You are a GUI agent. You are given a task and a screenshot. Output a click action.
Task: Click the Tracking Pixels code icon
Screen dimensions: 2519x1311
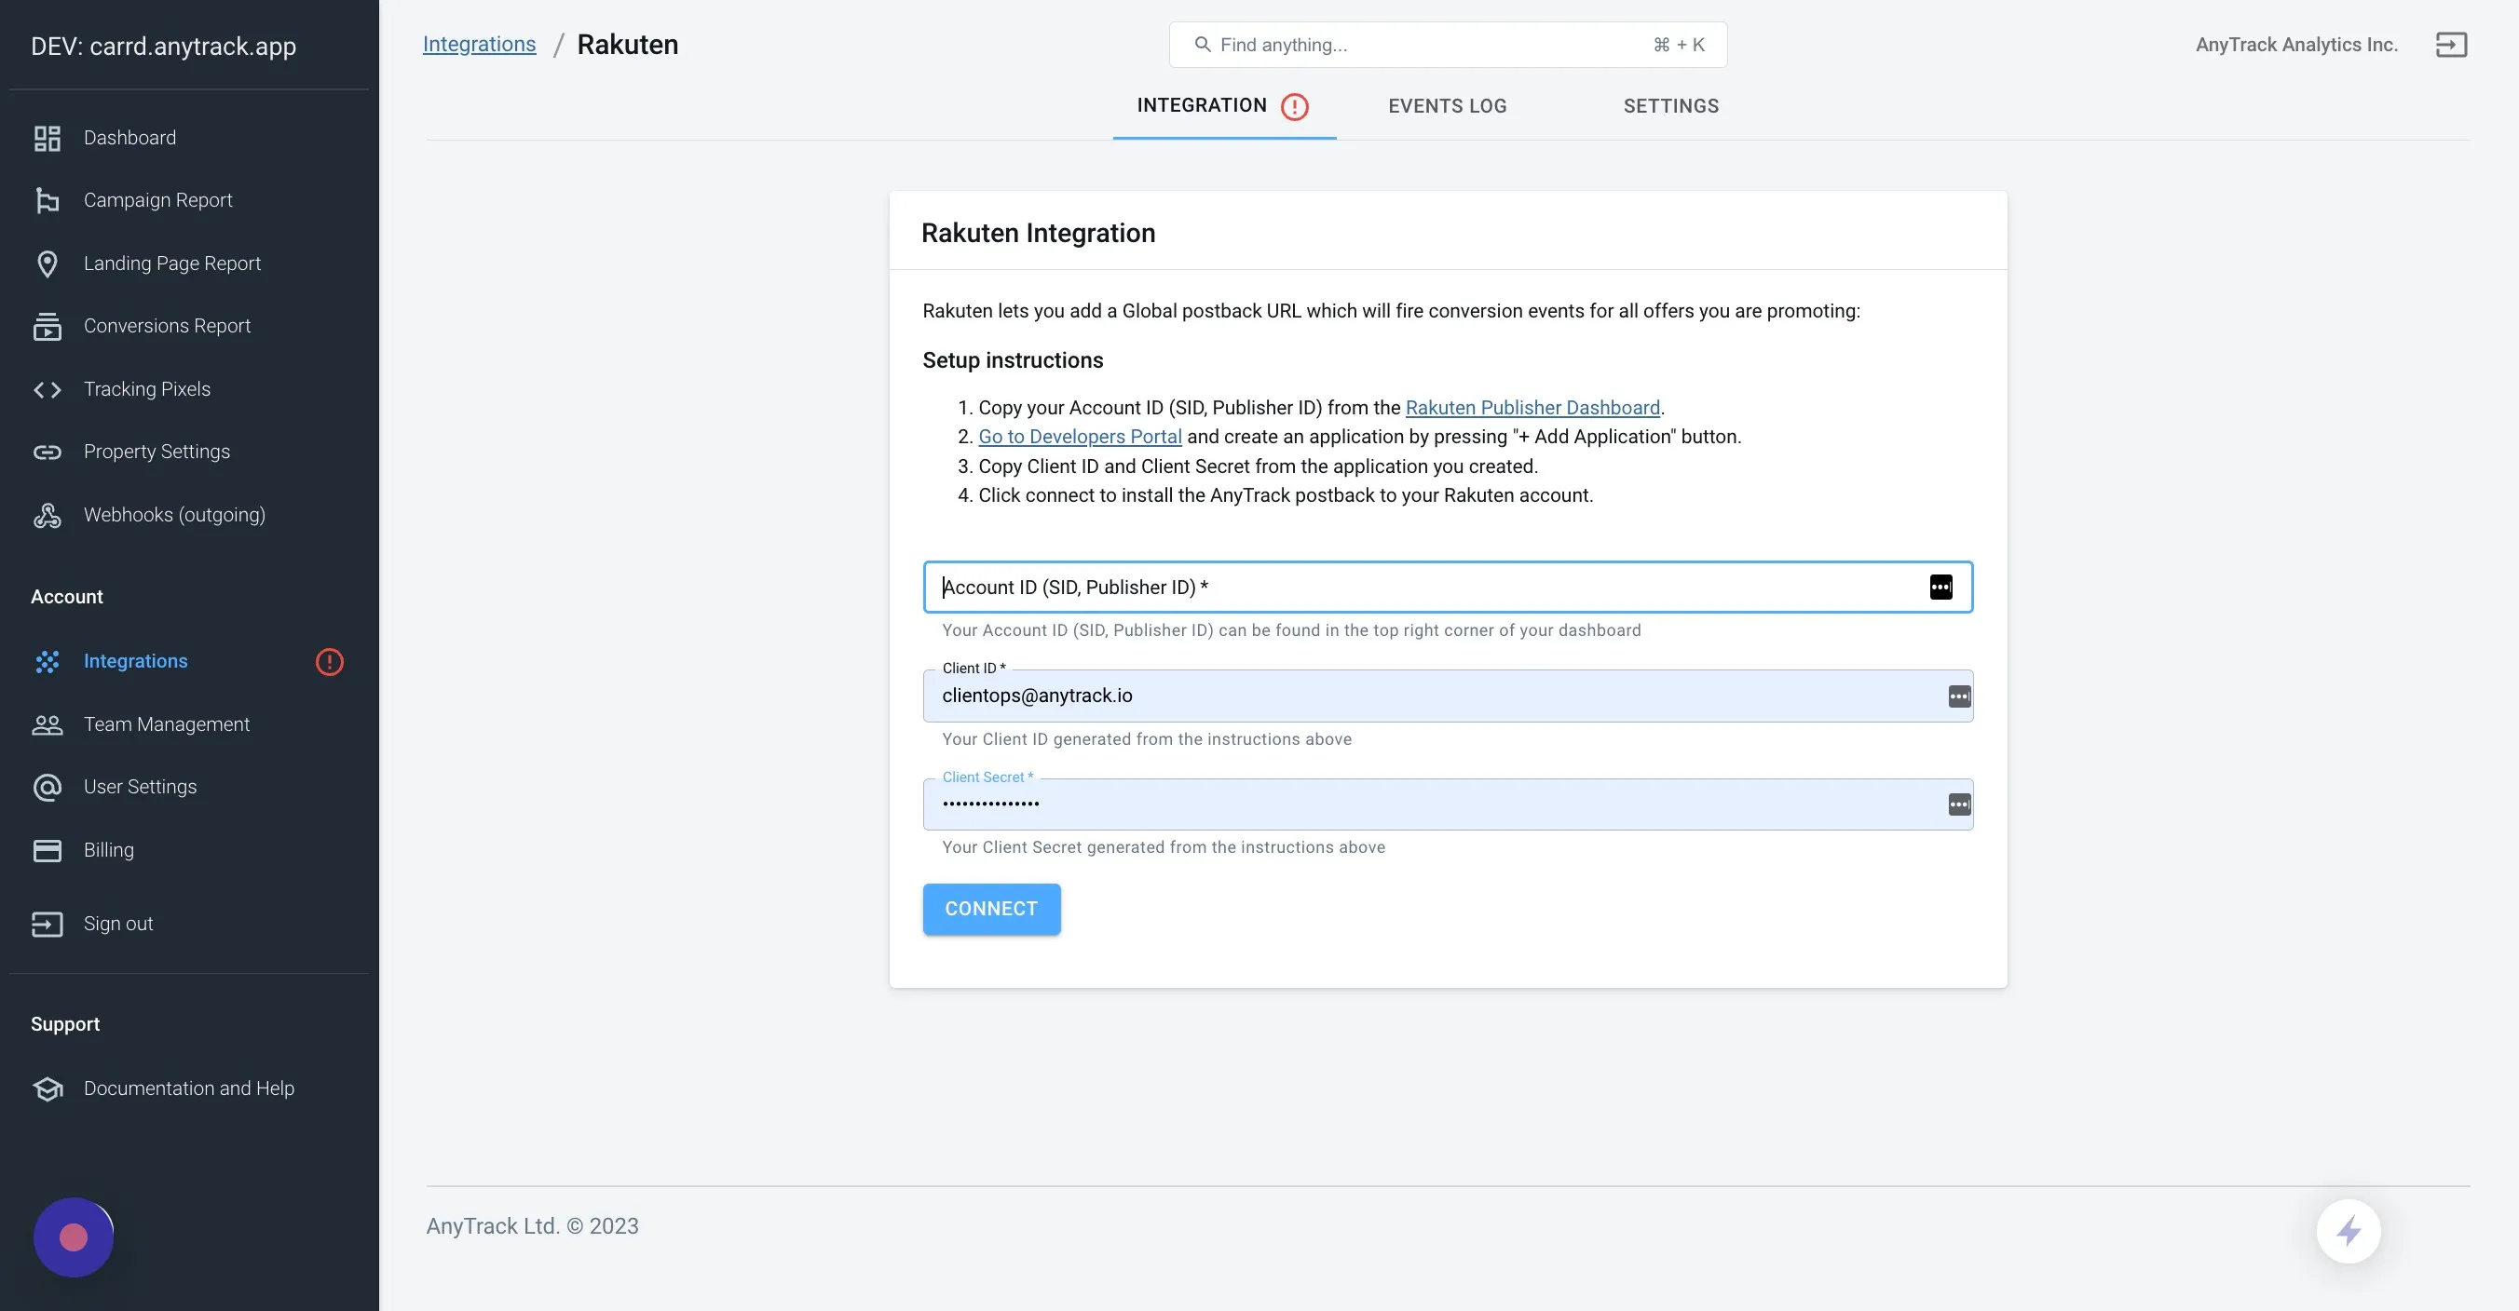[47, 389]
